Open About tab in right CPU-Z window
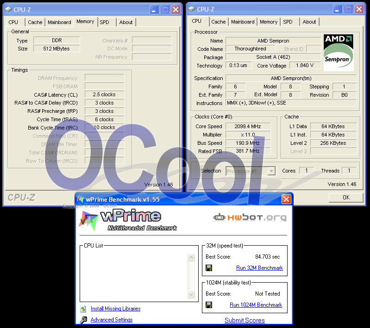The image size is (370, 328). click(309, 22)
